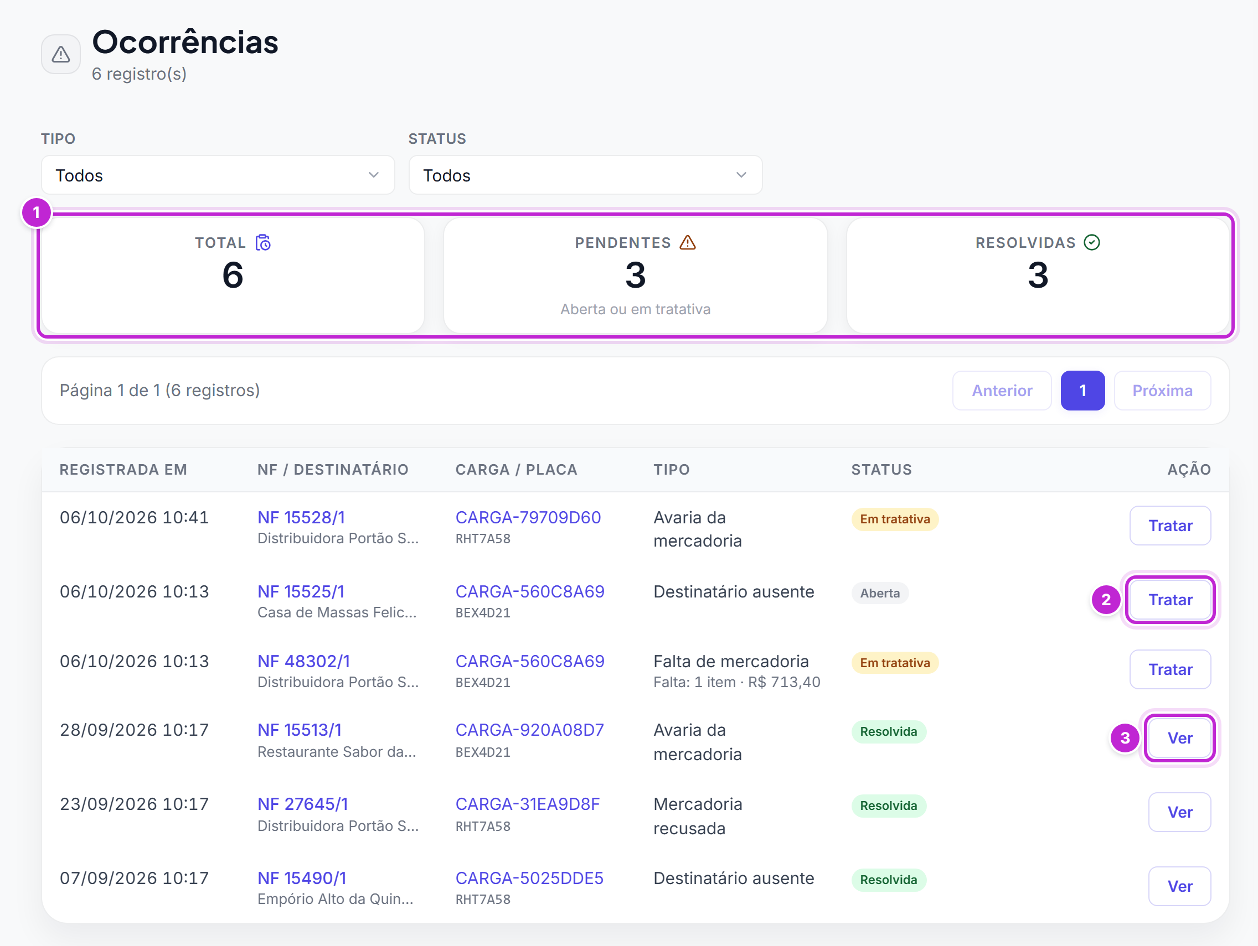Image resolution: width=1258 pixels, height=946 pixels.
Task: Go to the Próxima page
Action: 1162,391
